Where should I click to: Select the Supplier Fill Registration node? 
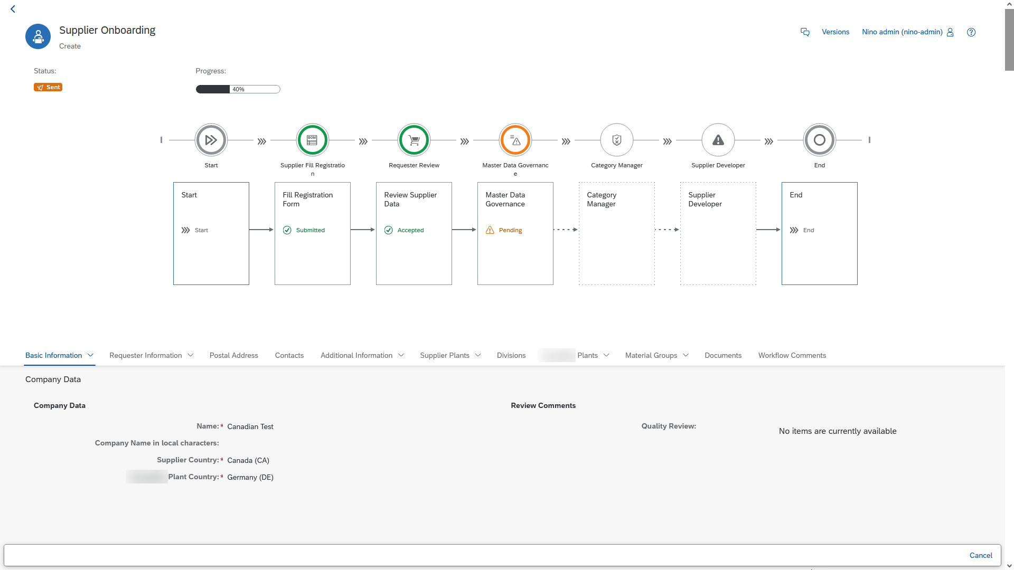click(313, 140)
